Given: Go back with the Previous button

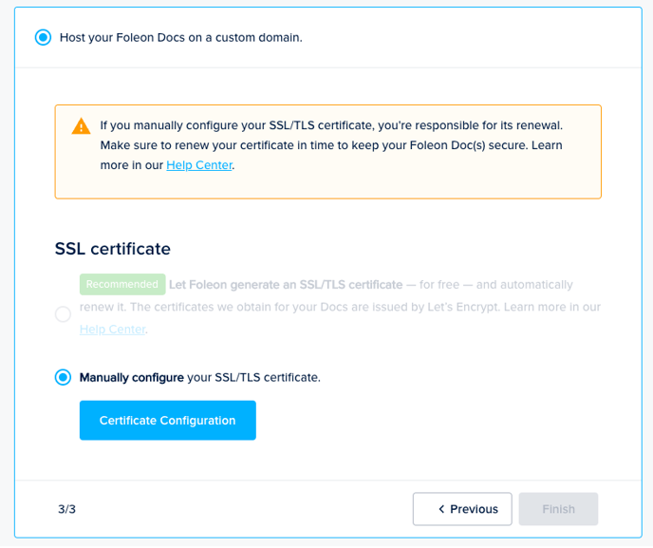Looking at the screenshot, I should point(462,509).
